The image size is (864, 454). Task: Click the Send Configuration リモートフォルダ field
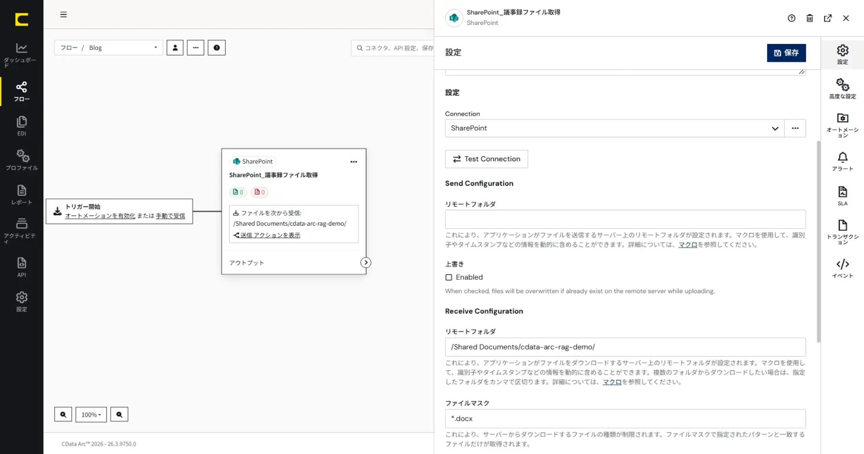(x=626, y=219)
